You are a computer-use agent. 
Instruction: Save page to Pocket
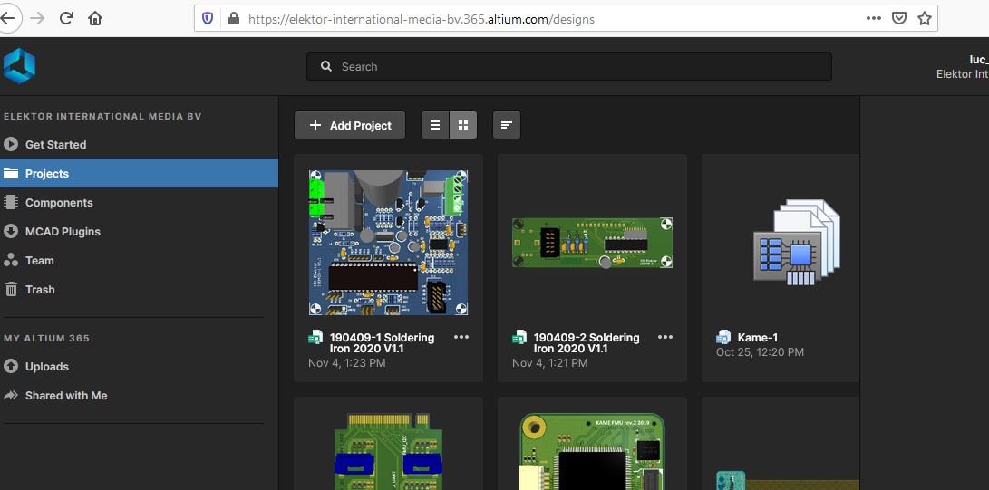click(x=899, y=18)
